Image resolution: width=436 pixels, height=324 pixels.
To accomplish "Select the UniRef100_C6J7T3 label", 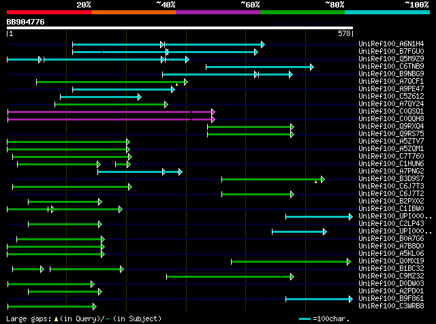I will click(x=391, y=187).
